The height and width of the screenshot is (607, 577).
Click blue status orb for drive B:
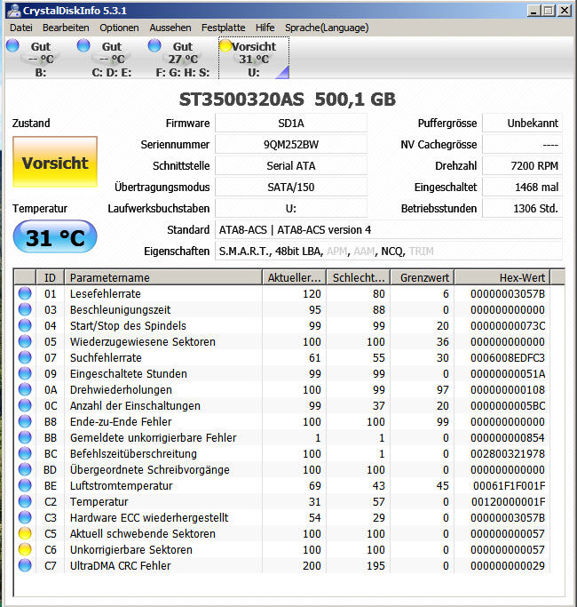(12, 46)
